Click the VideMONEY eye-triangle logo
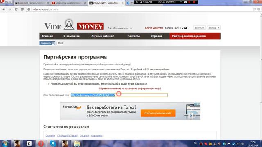262x147 pixels. (x=69, y=24)
